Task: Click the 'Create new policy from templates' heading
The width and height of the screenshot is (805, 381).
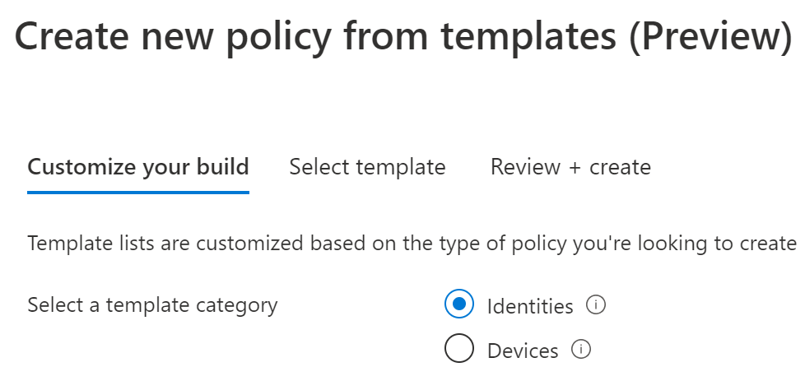Action: [x=313, y=37]
